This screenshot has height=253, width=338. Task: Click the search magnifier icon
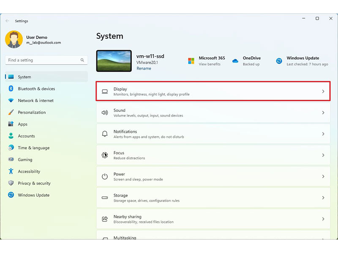tap(82, 60)
